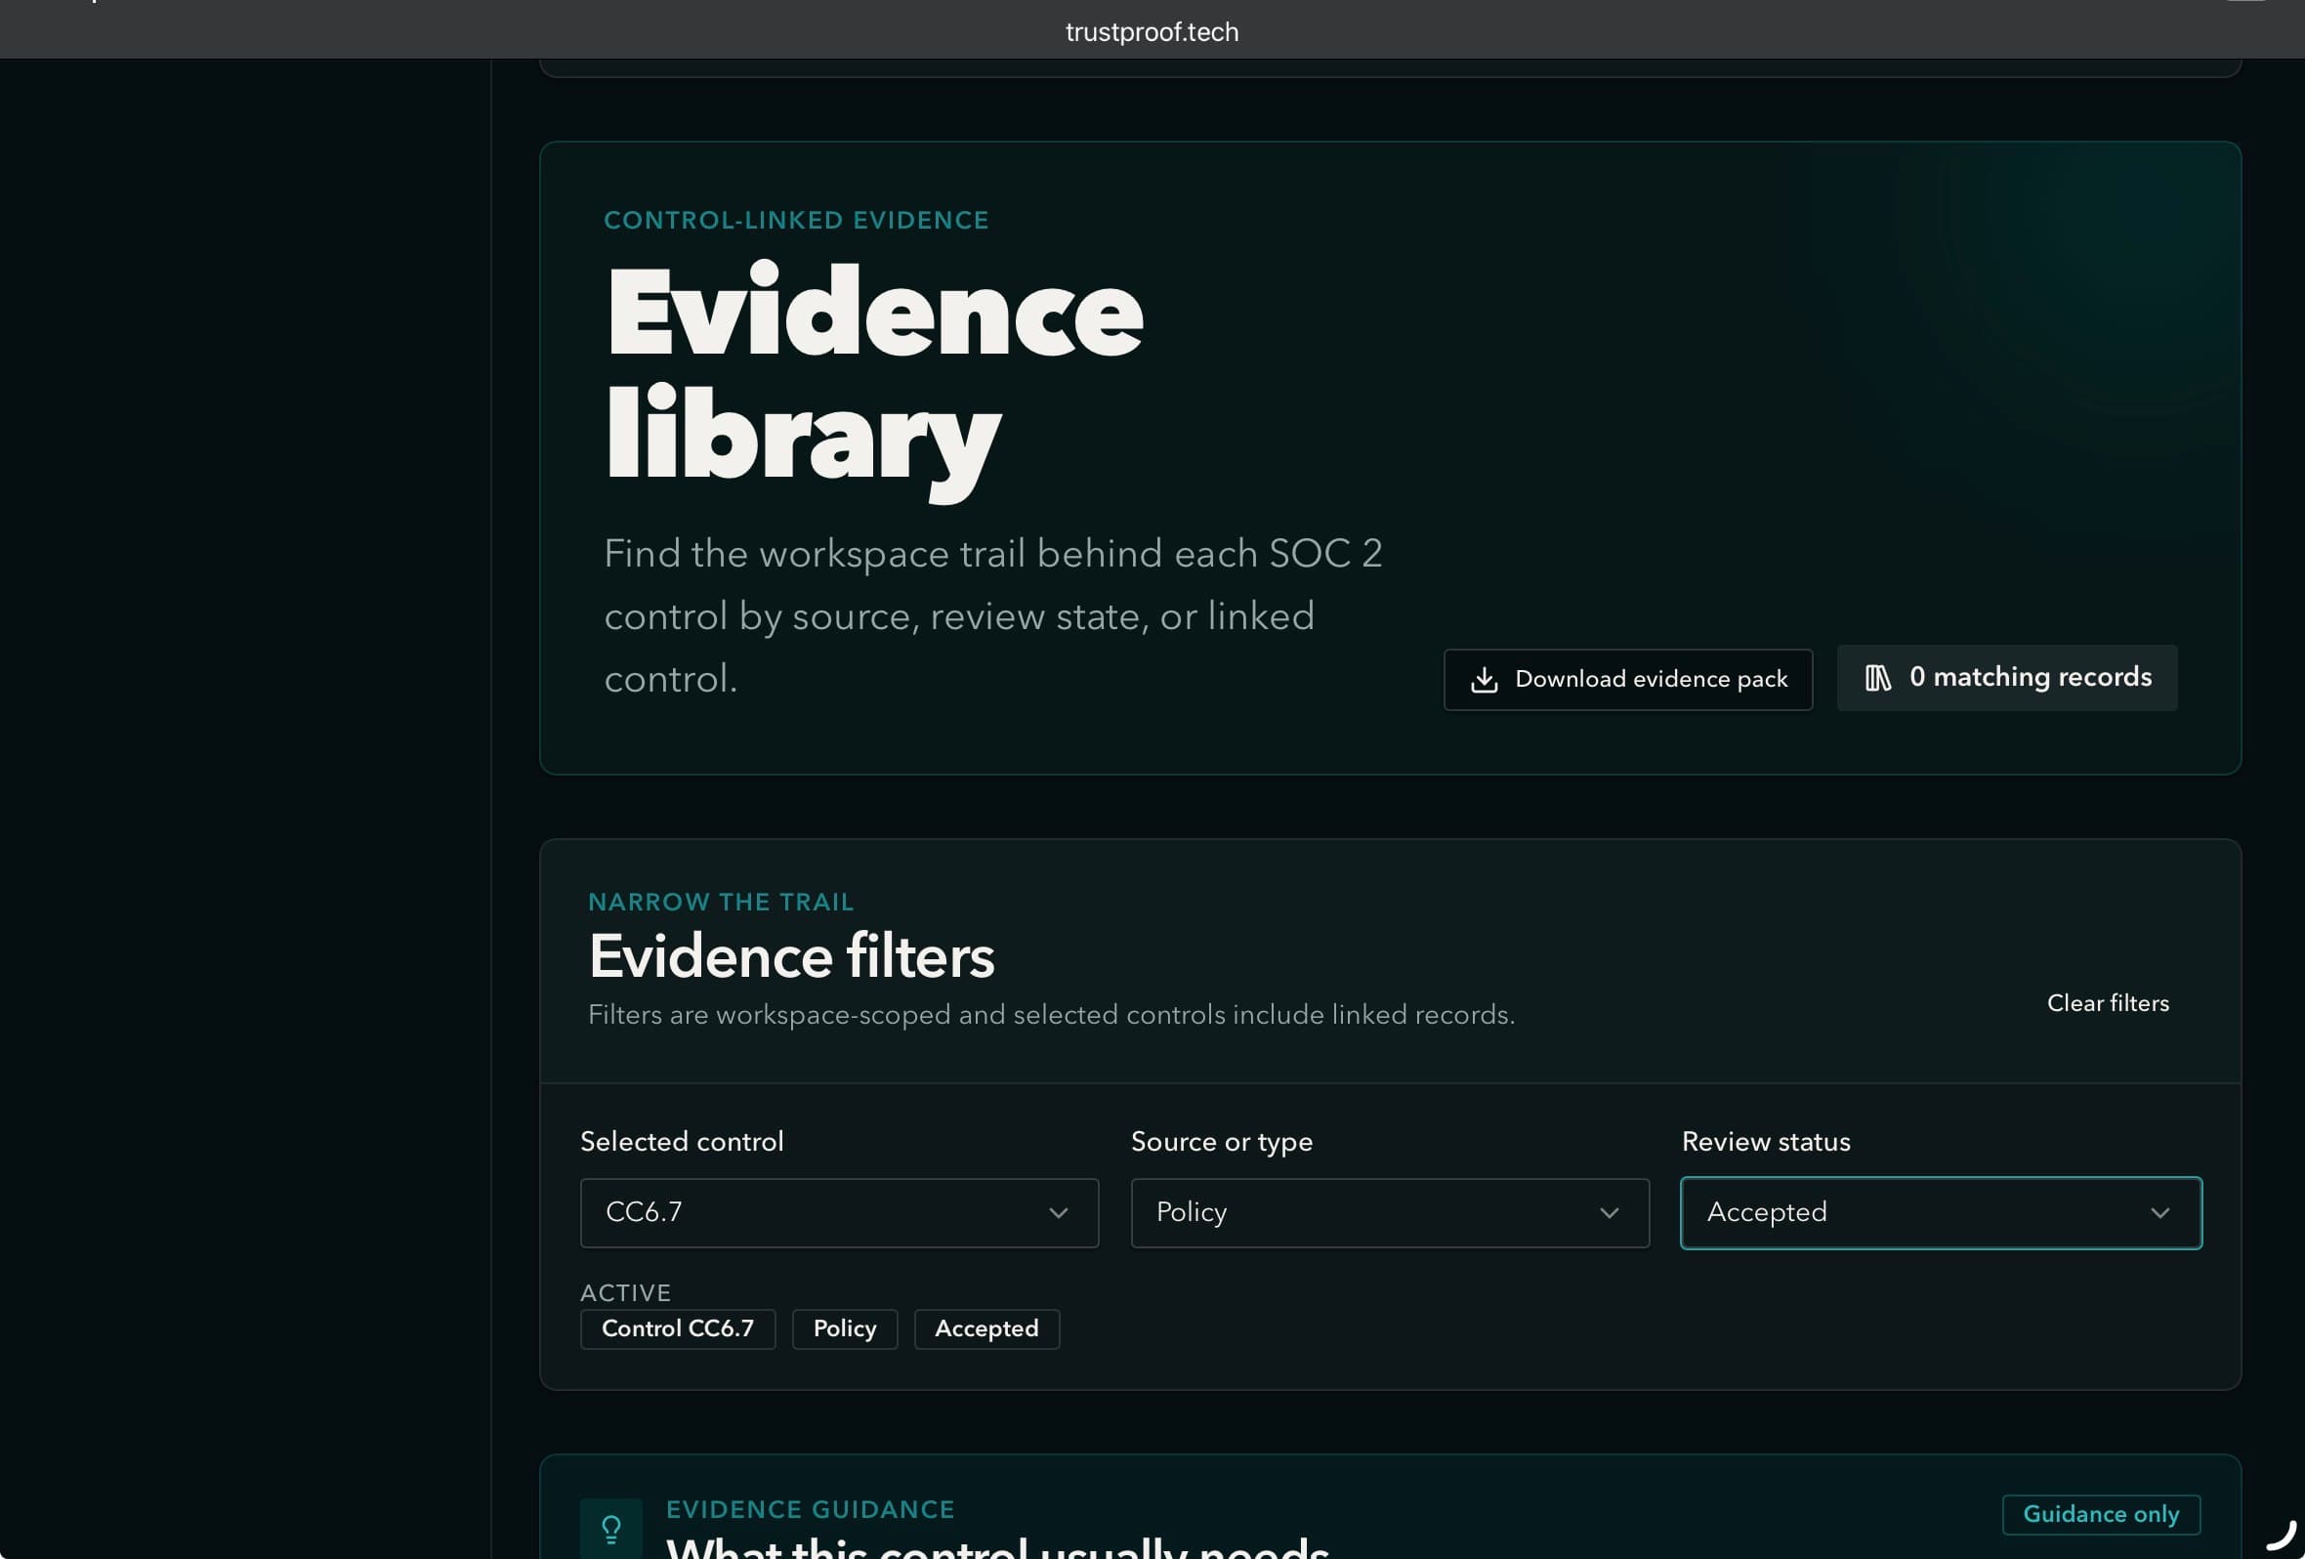This screenshot has width=2305, height=1559.
Task: Click the ACTIVE filters label
Action: 625,1292
